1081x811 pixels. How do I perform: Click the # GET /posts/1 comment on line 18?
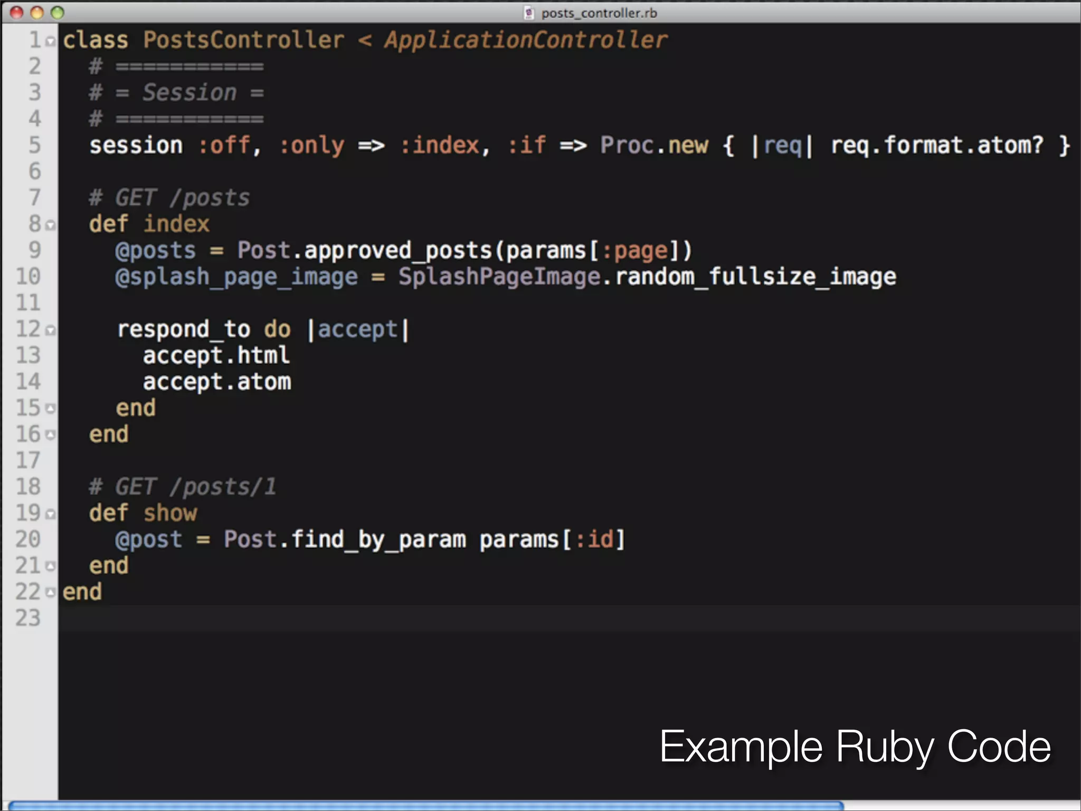click(183, 487)
